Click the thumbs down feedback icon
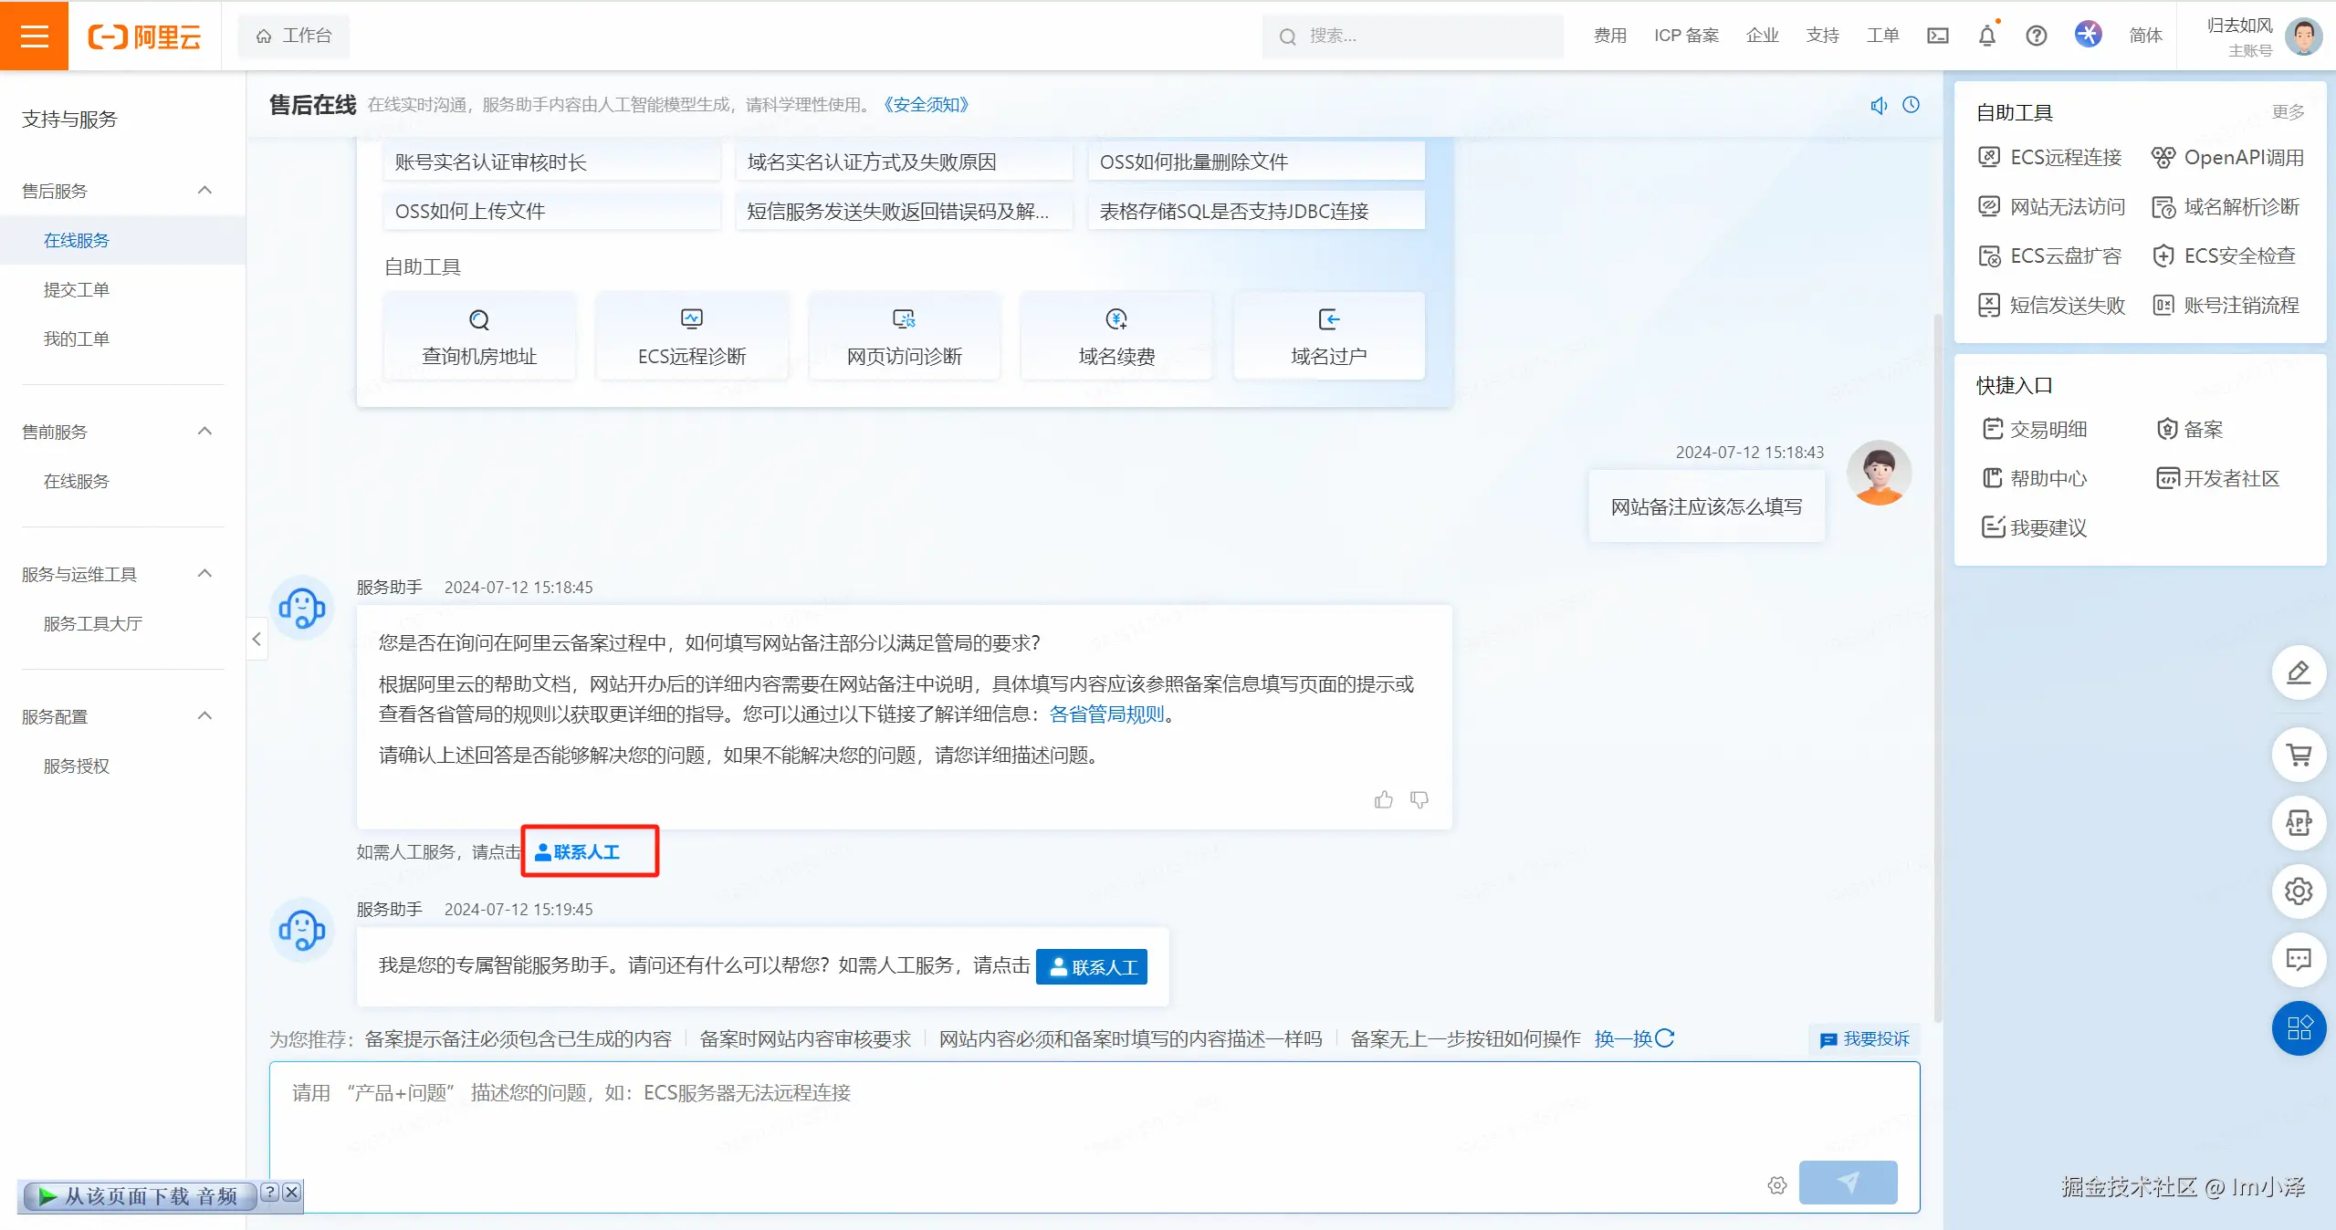This screenshot has height=1230, width=2336. point(1419,800)
